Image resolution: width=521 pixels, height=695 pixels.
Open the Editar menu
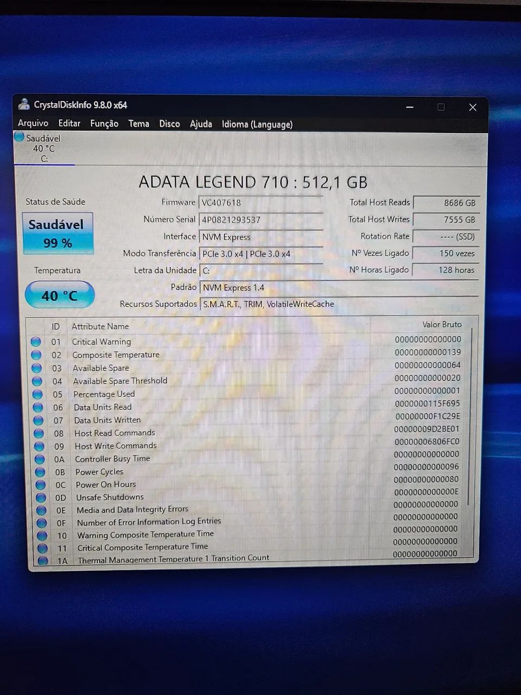(69, 123)
